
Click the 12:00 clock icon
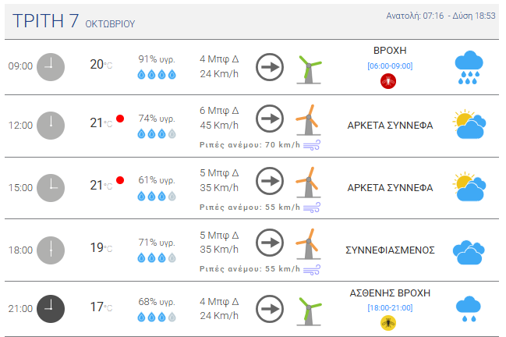(x=51, y=125)
